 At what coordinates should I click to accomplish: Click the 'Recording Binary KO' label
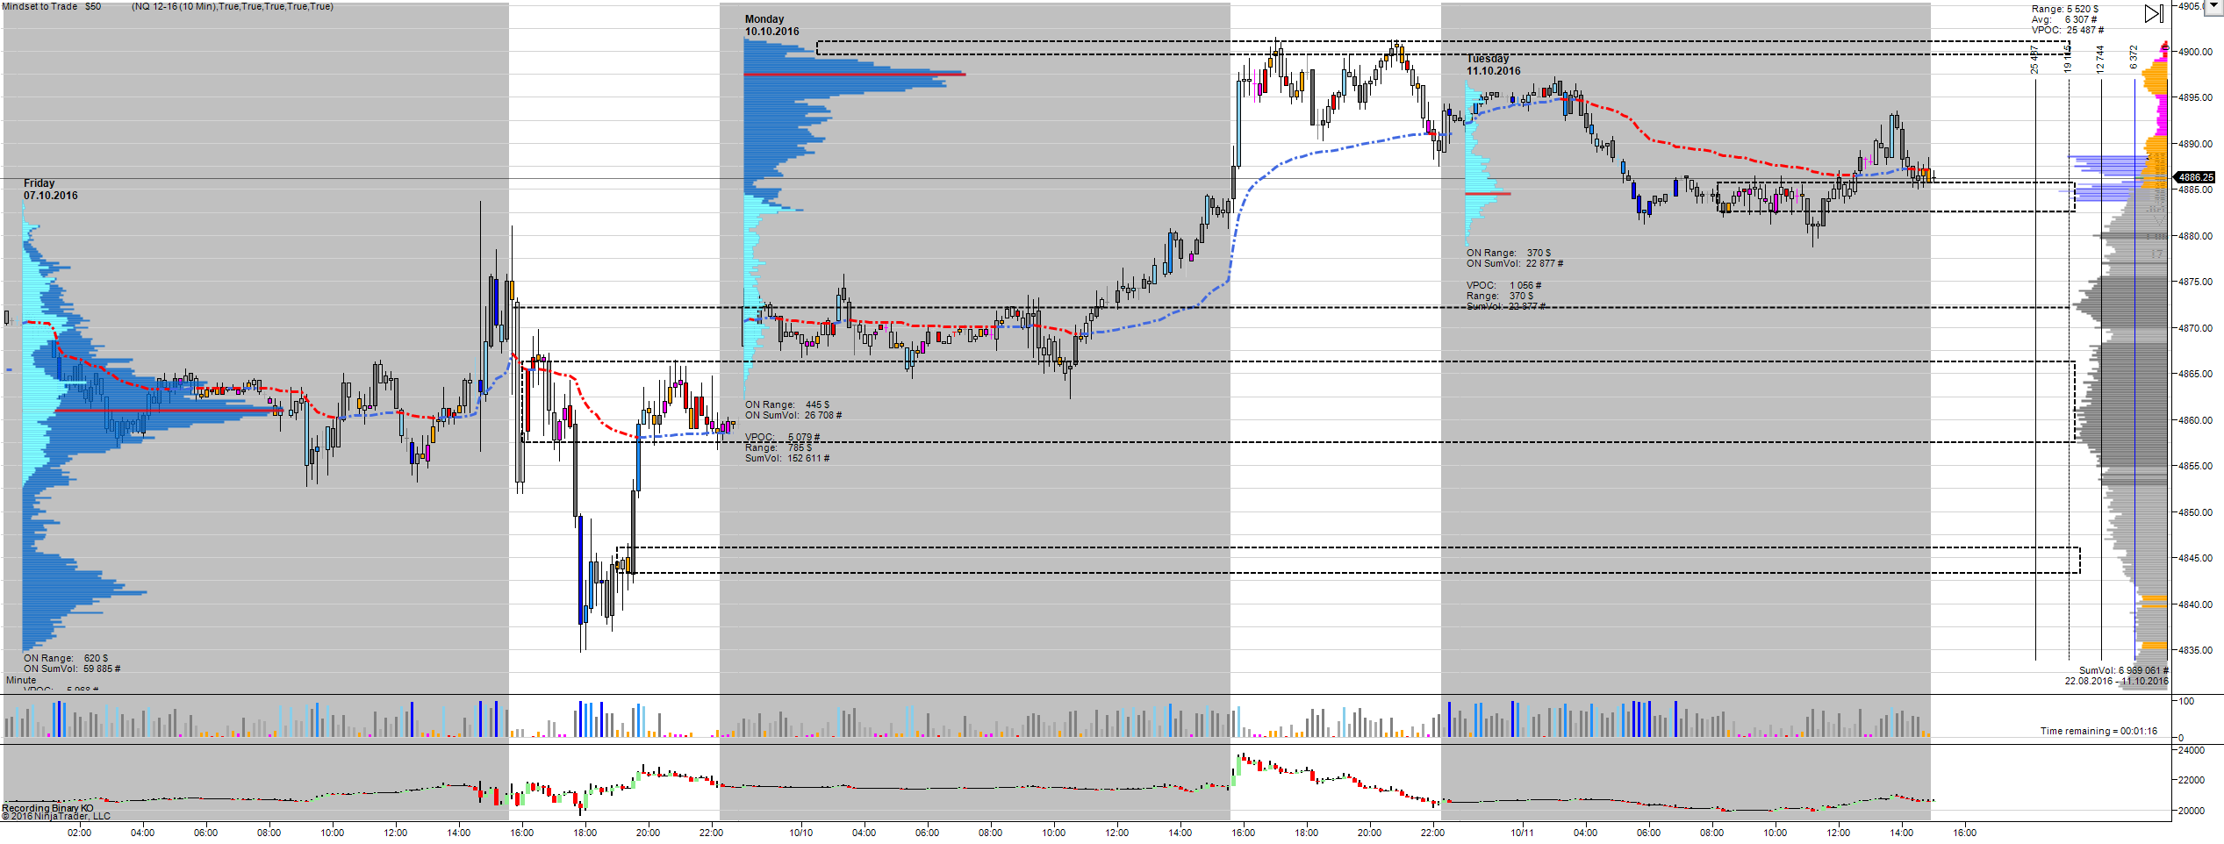click(47, 808)
